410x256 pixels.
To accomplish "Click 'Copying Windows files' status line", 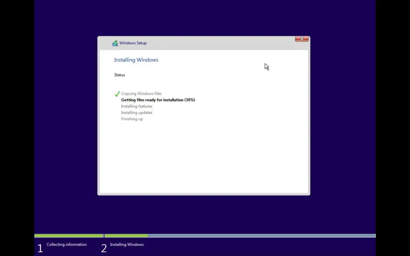I will 141,94.
